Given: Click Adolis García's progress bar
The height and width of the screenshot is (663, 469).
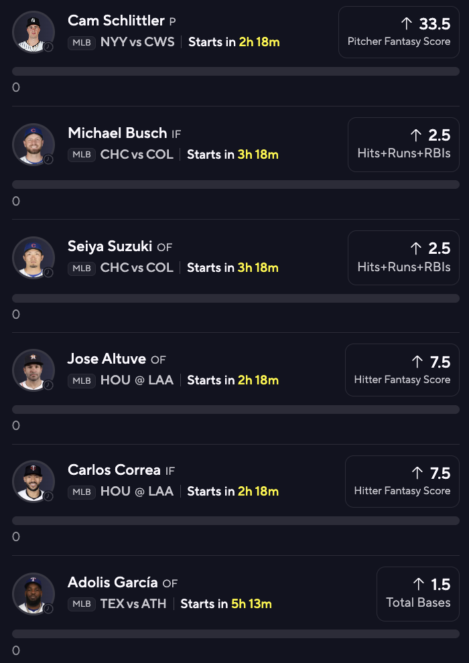Looking at the screenshot, I should click(236, 634).
